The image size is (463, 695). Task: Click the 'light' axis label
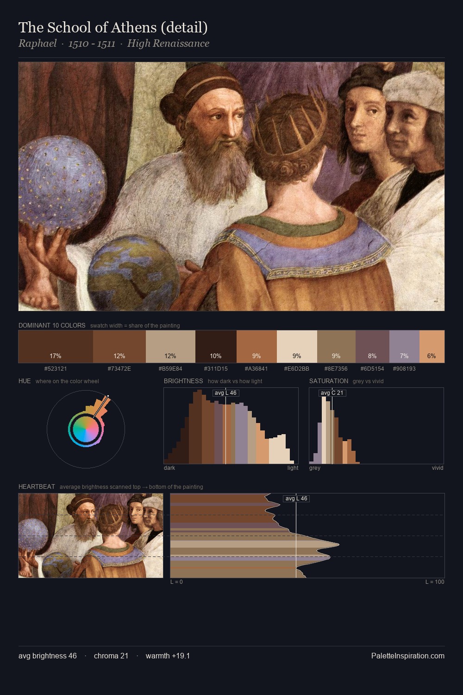pos(293,468)
